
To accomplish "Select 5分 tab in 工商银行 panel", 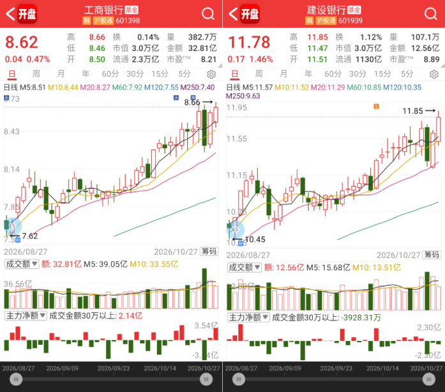I will point(184,74).
